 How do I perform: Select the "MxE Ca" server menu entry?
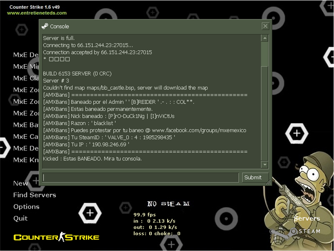(x=26, y=137)
